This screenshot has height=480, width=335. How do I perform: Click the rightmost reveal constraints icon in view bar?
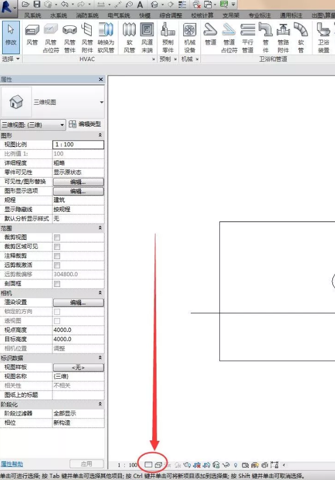point(274,464)
